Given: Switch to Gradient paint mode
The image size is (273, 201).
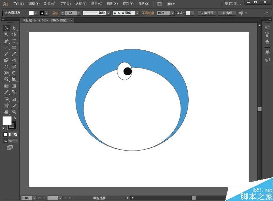Looking at the screenshot, I should 11,135.
